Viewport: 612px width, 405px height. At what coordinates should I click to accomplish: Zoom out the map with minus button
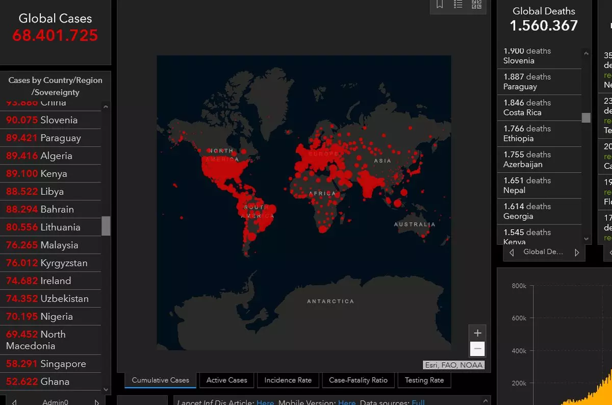[x=477, y=349]
